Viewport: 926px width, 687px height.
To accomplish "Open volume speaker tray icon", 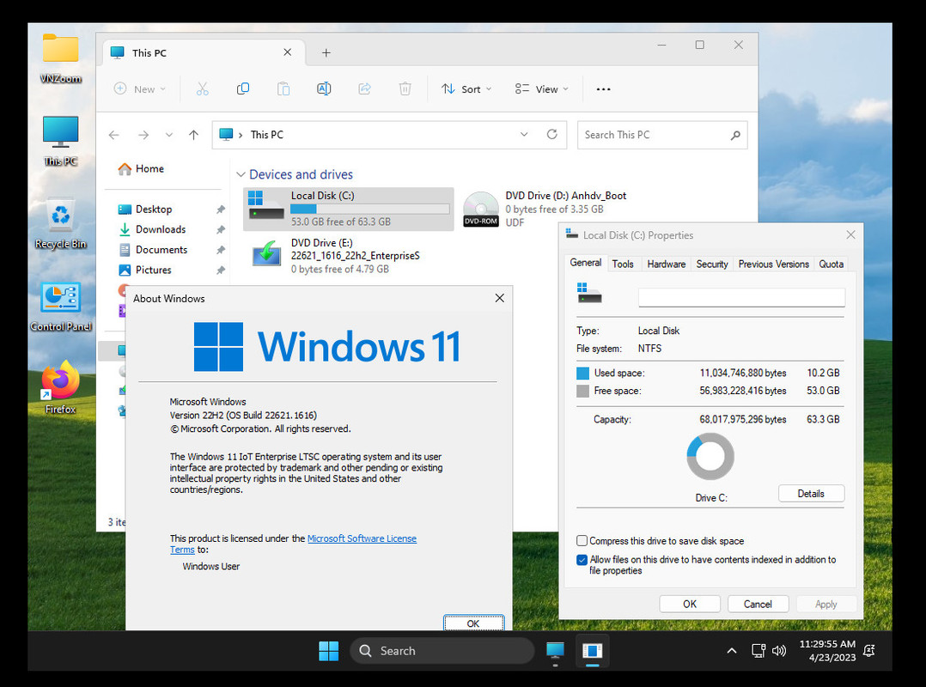I will tap(779, 651).
